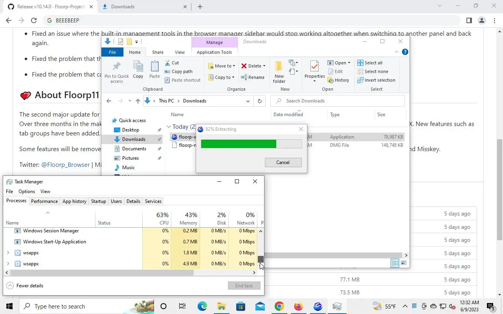Viewport: 503px width, 314px height.
Task: Refresh the Downloads folder view
Action: [x=259, y=101]
